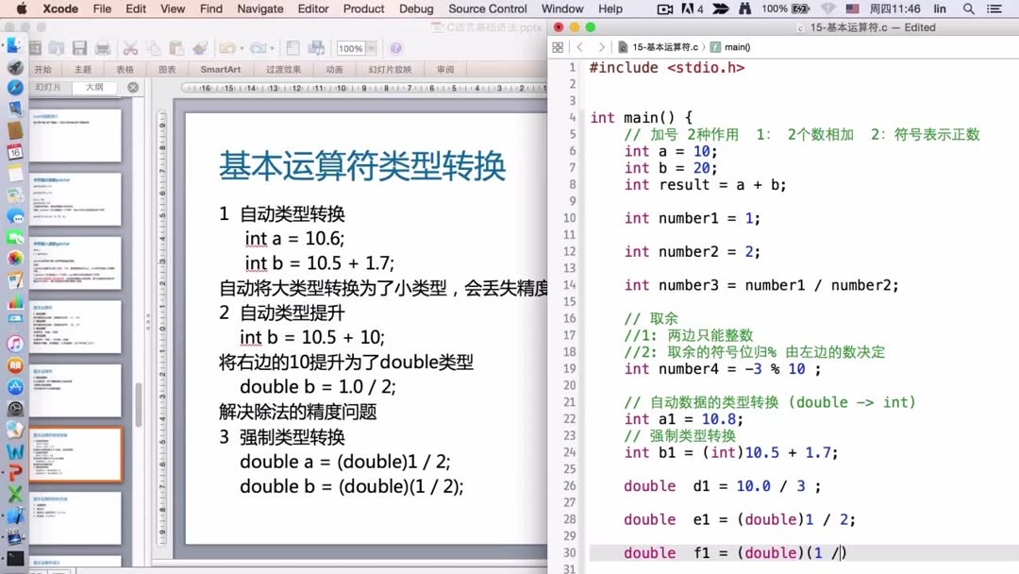Switch back to the 幻灯片 slides view

coord(47,86)
